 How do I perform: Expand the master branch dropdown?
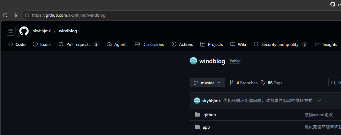207,83
